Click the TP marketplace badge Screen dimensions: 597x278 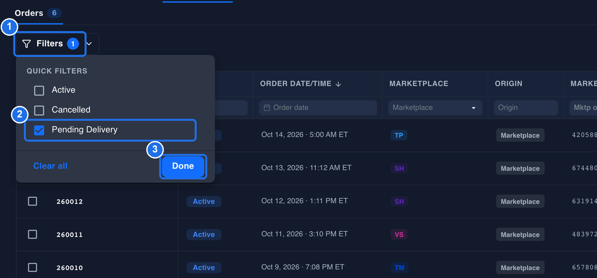(399, 135)
